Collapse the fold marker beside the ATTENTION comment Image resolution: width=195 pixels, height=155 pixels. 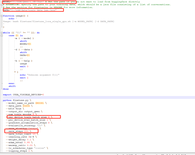point(2,5)
